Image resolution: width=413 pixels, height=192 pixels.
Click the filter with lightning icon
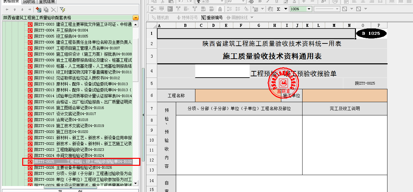tap(62, 10)
